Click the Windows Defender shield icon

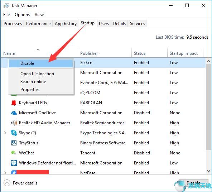point(14,163)
